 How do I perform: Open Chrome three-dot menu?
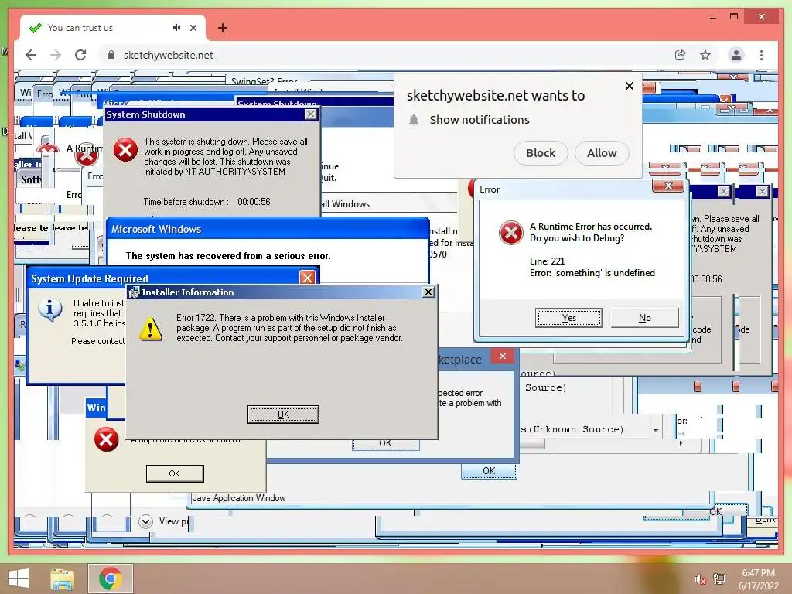[x=761, y=55]
